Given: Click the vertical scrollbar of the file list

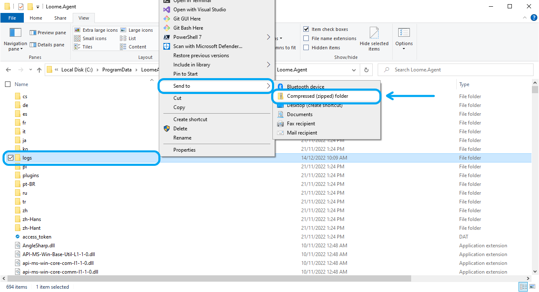Looking at the screenshot, I should pos(535,178).
